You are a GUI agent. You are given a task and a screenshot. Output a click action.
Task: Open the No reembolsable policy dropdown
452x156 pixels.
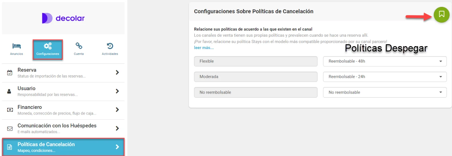tap(385, 92)
